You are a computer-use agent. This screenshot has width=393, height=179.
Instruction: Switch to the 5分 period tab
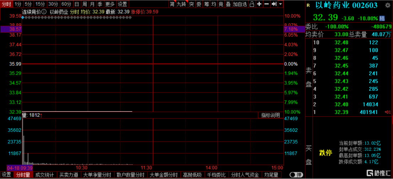click(28, 4)
